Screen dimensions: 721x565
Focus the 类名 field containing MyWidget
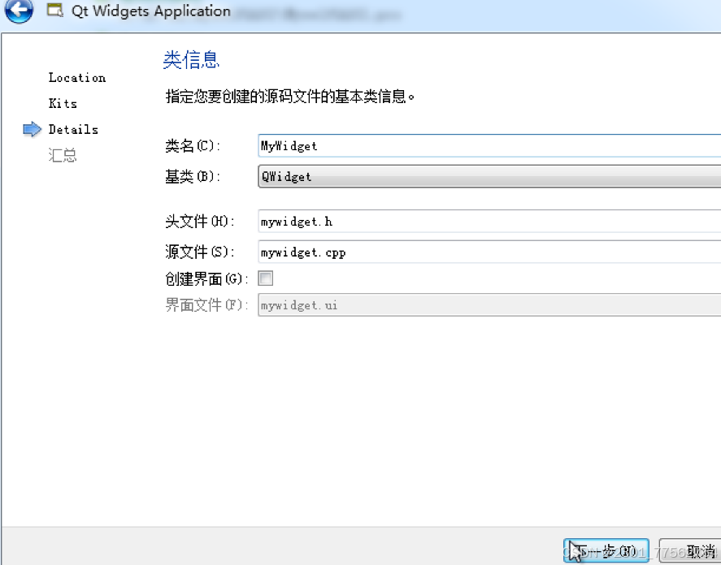(x=489, y=146)
